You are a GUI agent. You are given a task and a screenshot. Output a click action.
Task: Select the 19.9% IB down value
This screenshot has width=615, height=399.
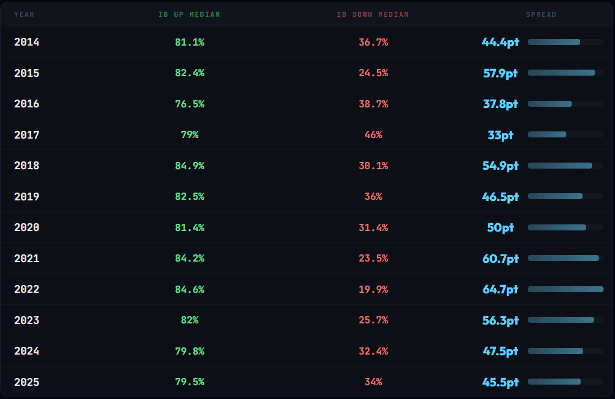click(x=373, y=289)
